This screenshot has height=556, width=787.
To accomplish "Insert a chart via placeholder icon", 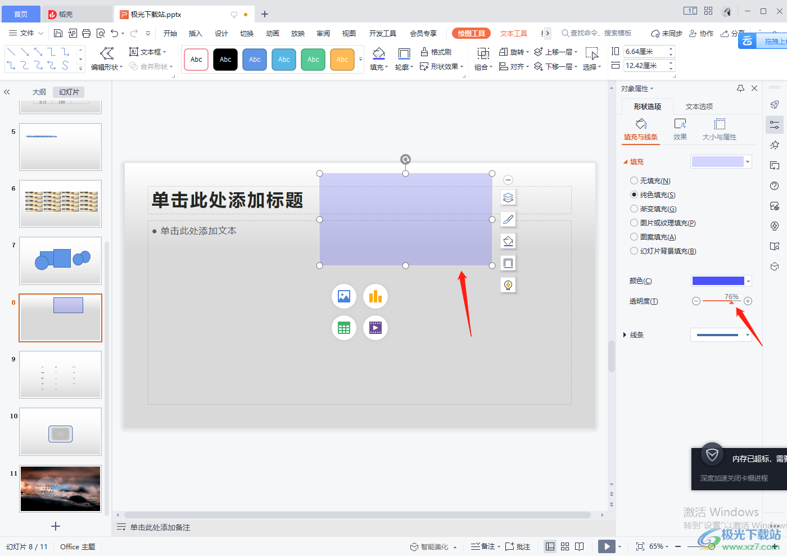I will 376,296.
